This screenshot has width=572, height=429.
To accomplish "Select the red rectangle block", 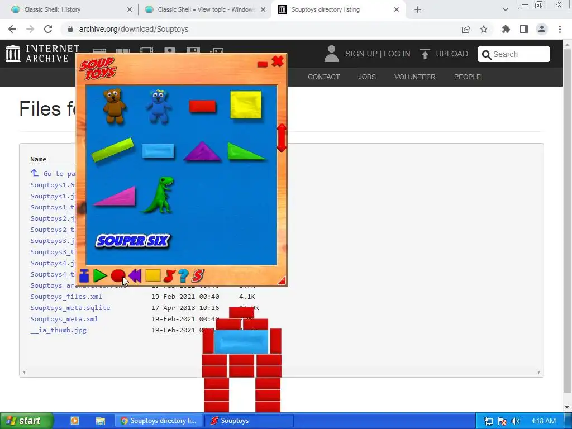I will click(x=202, y=107).
